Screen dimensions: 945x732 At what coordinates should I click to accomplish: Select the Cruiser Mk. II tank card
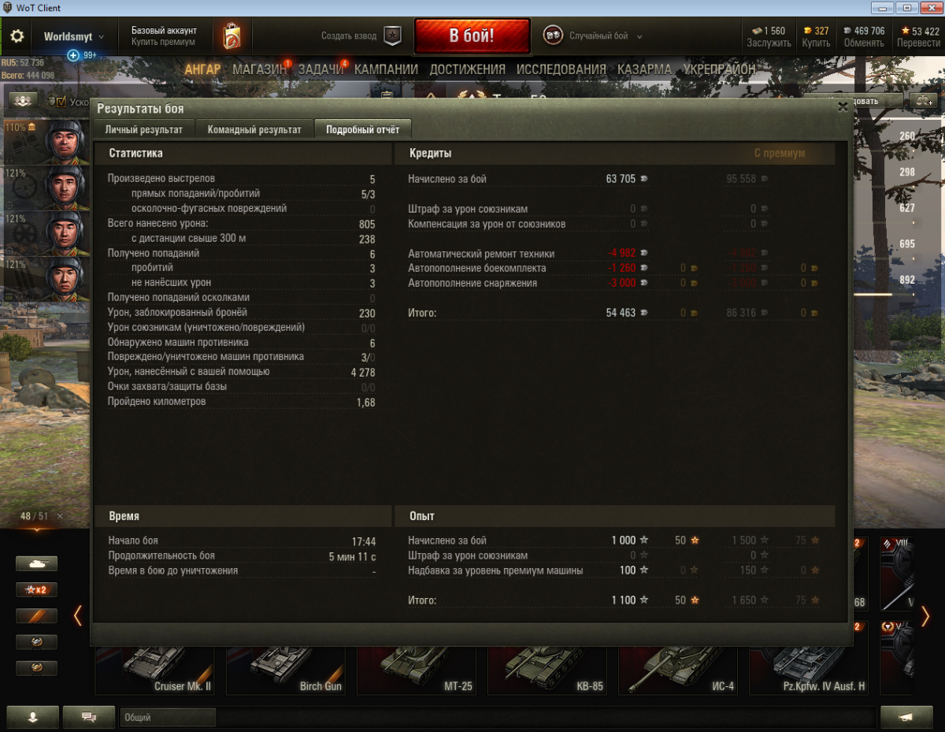pos(154,671)
